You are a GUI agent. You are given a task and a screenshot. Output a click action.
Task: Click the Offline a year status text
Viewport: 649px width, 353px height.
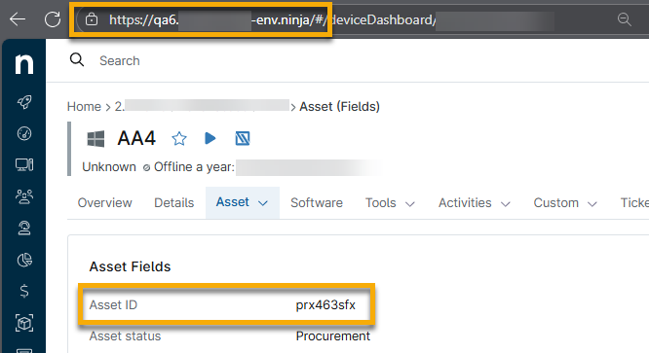pyautogui.click(x=194, y=167)
